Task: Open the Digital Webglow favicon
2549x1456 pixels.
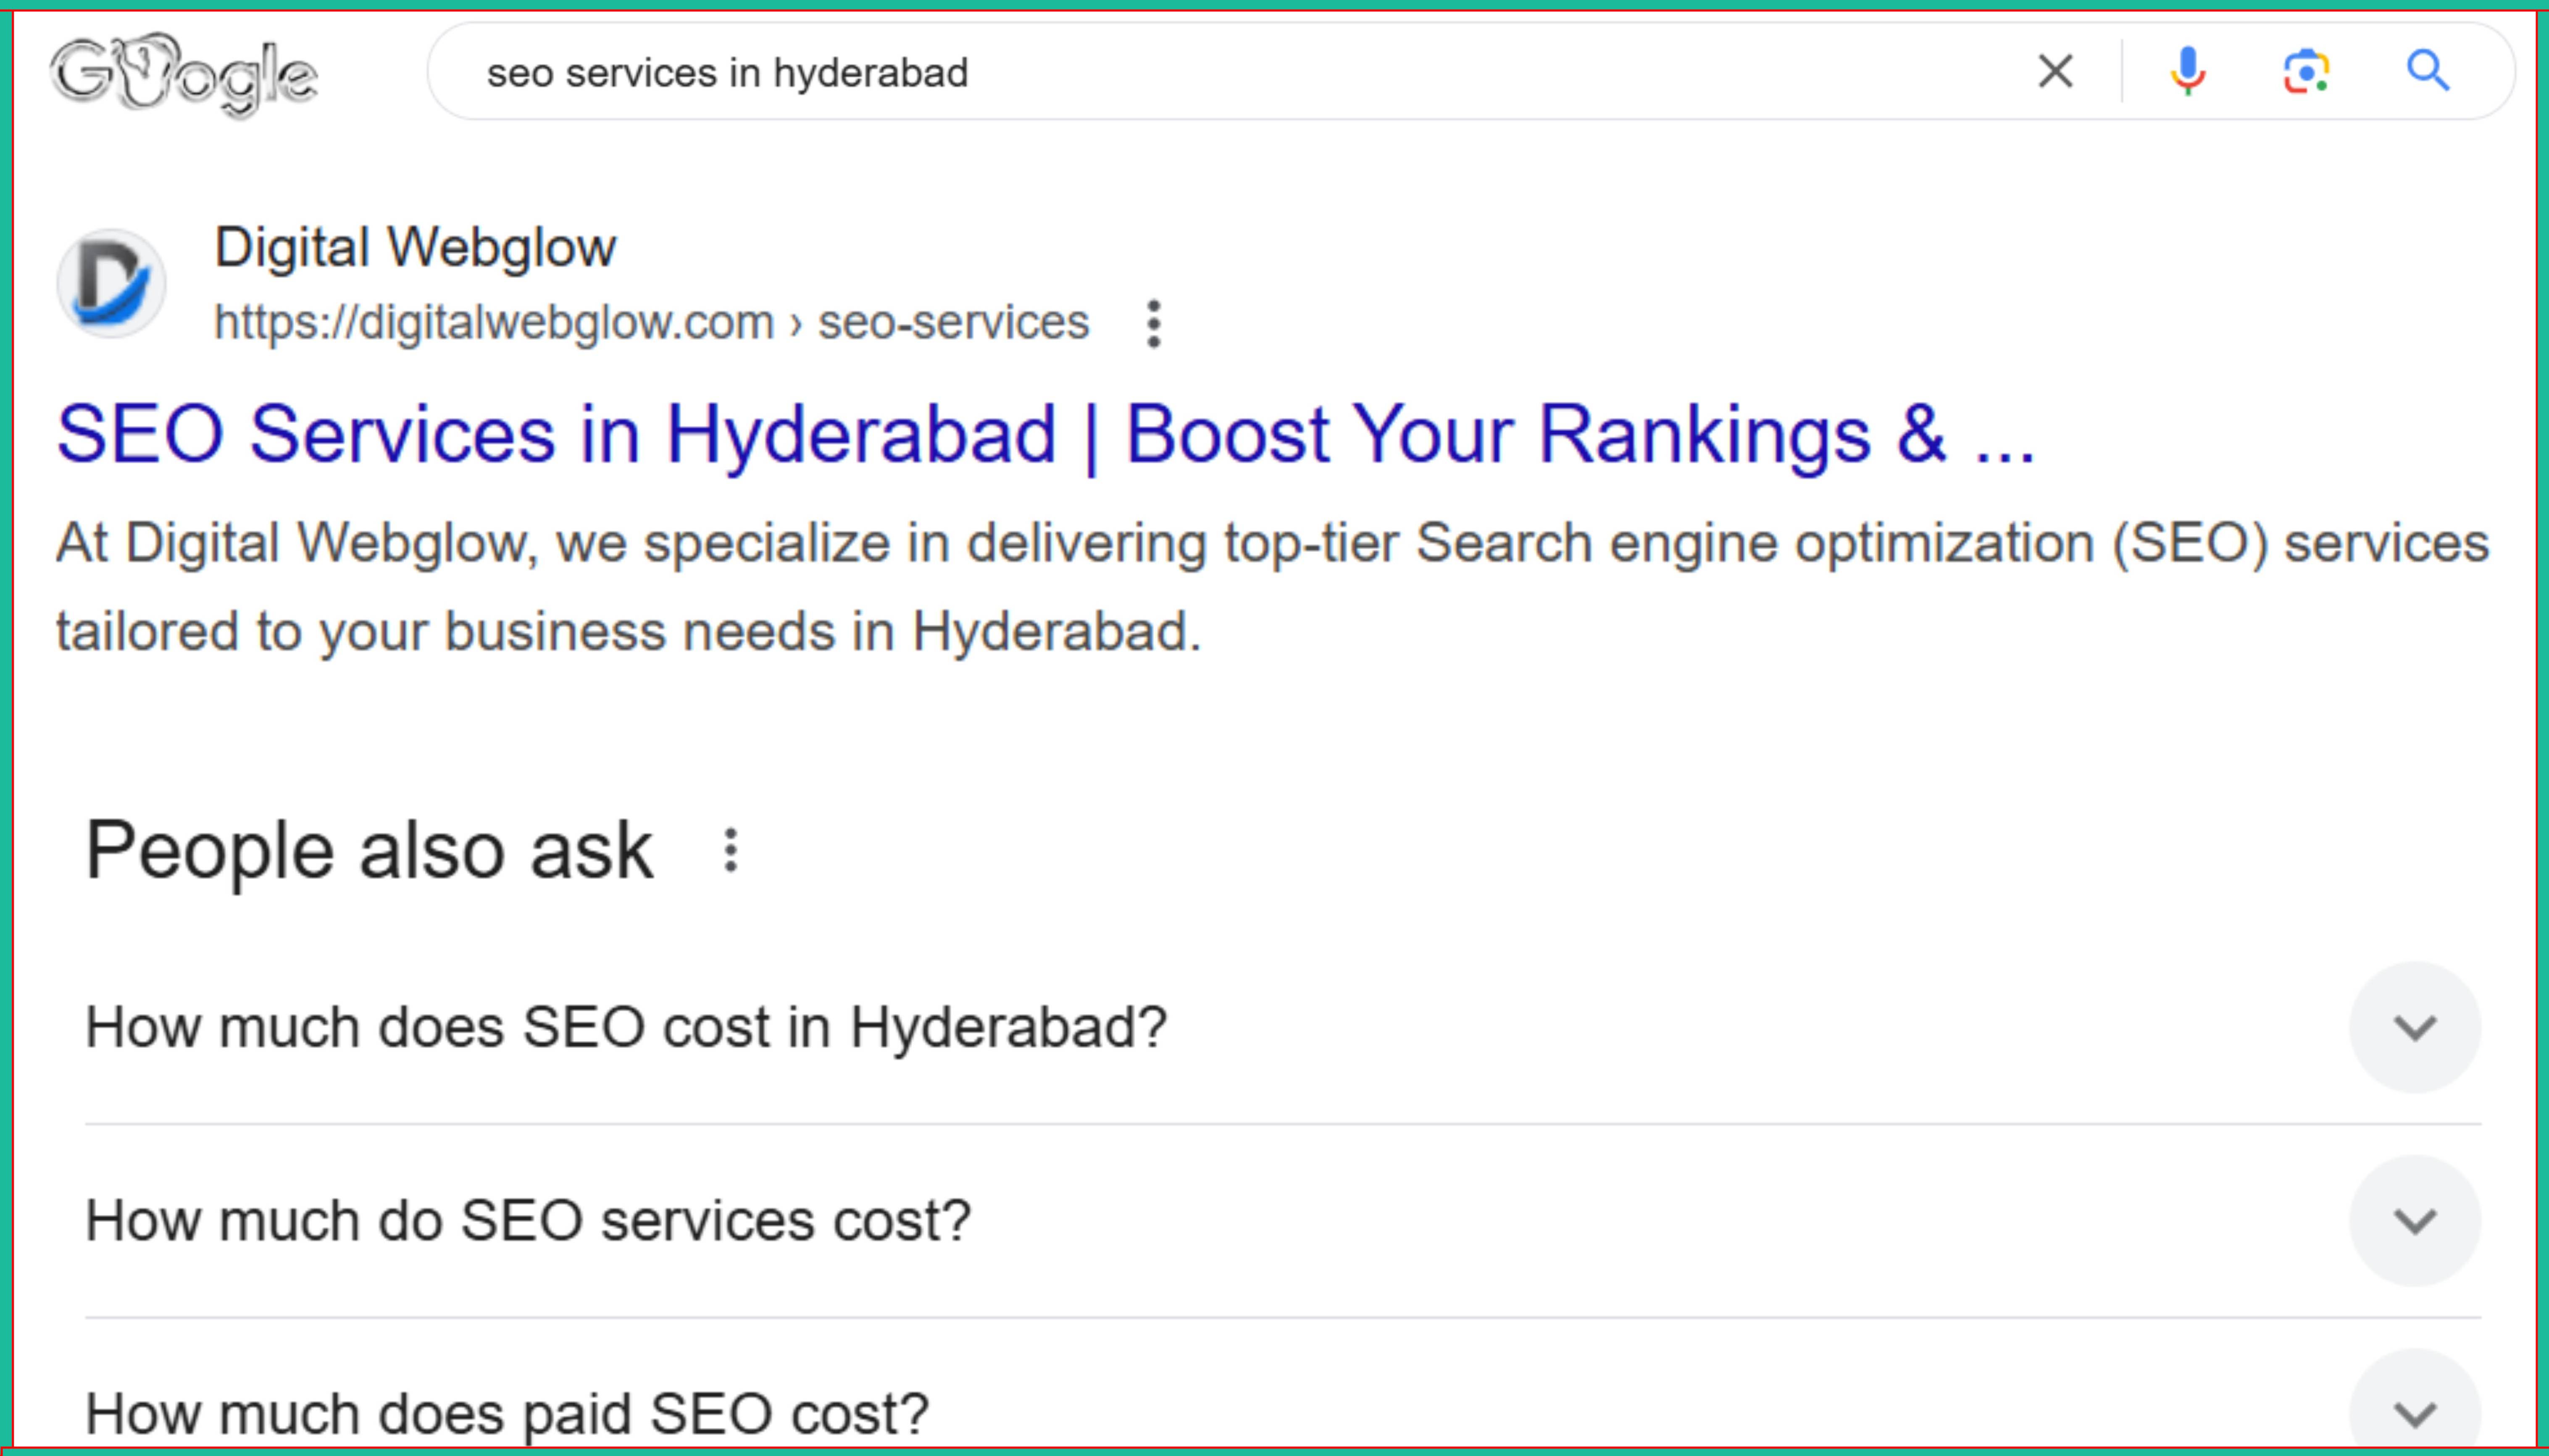Action: (x=111, y=284)
